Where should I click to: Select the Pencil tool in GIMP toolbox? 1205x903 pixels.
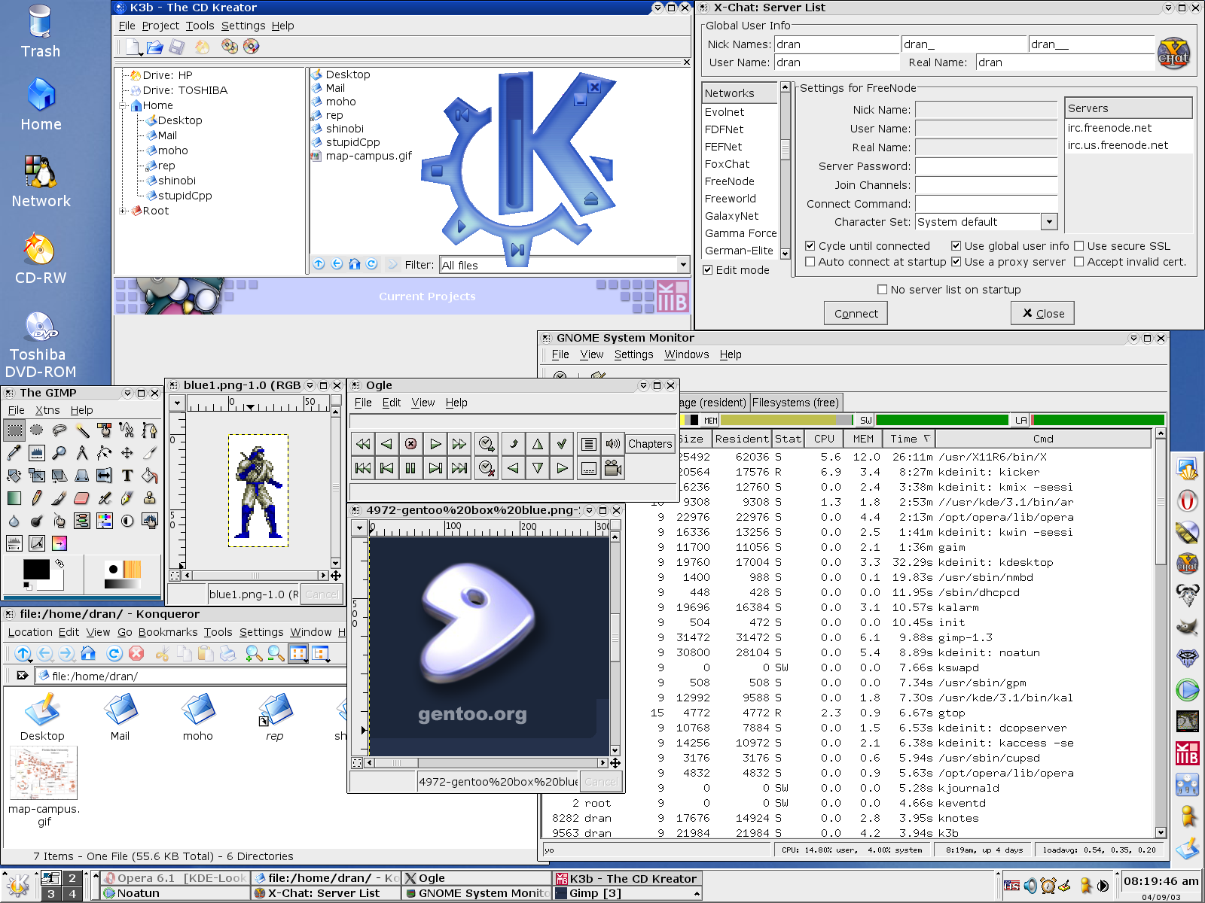pyautogui.click(x=37, y=498)
